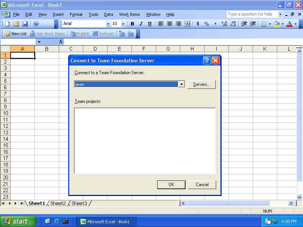The image size is (303, 227).
Task: Toggle Bold formatting
Action: 132,24
